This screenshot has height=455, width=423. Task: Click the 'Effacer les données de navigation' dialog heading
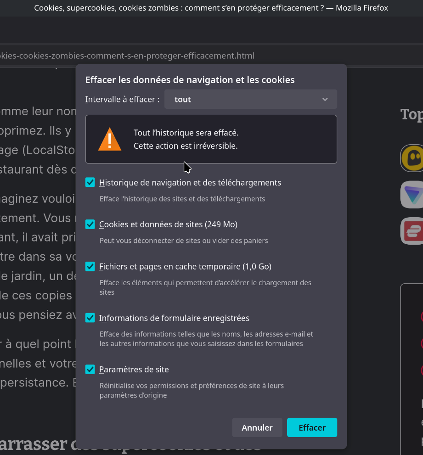(x=190, y=80)
